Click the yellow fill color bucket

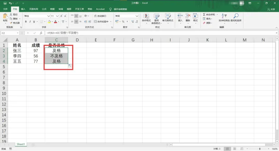[49, 22]
